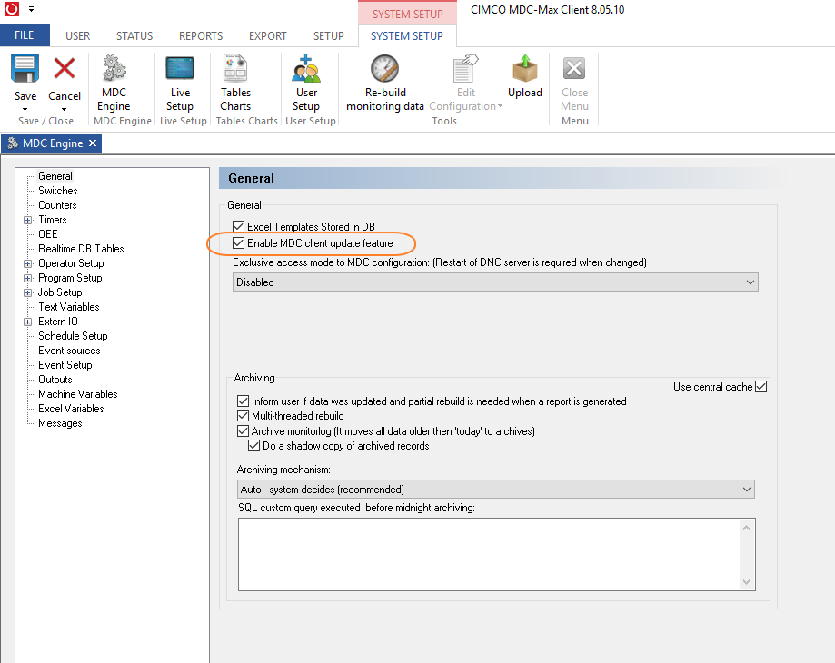
Task: Switch to the REPORTS ribbon tab
Action: (x=201, y=35)
